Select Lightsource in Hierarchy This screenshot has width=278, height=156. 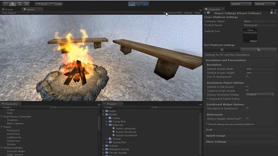click(x=14, y=137)
